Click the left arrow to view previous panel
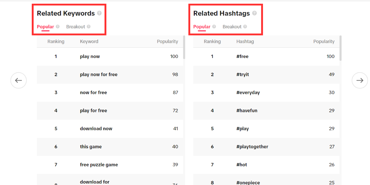 coord(18,80)
